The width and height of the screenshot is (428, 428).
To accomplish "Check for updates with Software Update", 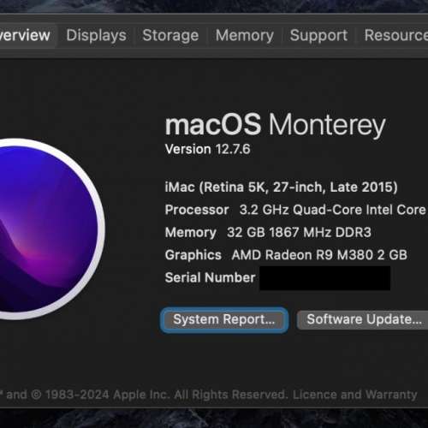I will click(363, 319).
